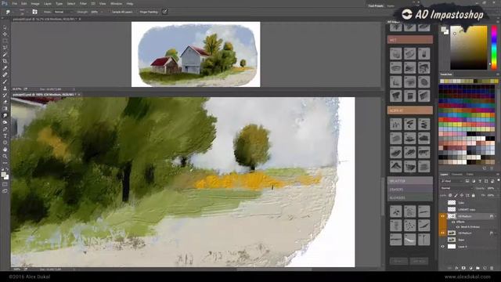The height and width of the screenshot is (282, 501).
Task: Collapse effects arrow on selected Oil Medium layer
Action: pos(496,216)
